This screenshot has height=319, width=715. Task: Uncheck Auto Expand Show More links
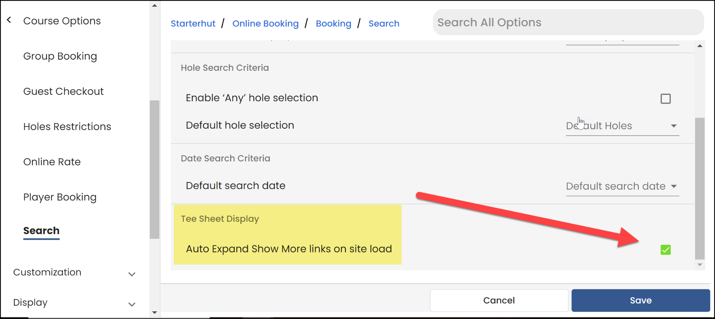pos(665,250)
